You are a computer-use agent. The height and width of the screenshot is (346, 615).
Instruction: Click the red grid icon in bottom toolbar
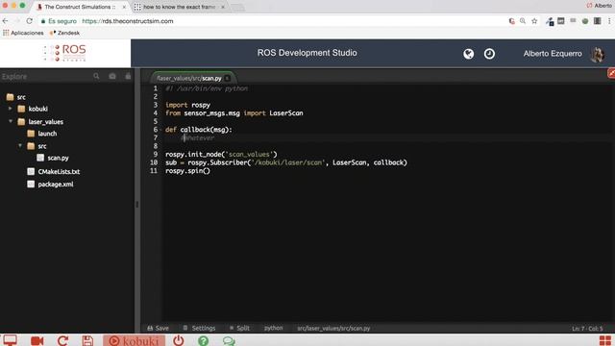(605, 340)
